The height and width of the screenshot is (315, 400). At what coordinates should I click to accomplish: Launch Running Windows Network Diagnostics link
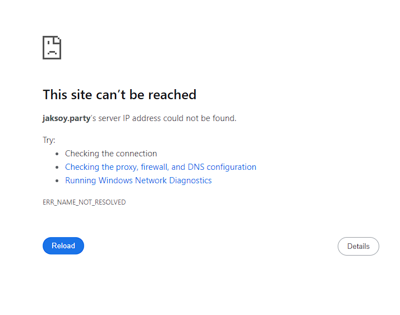[x=138, y=180]
